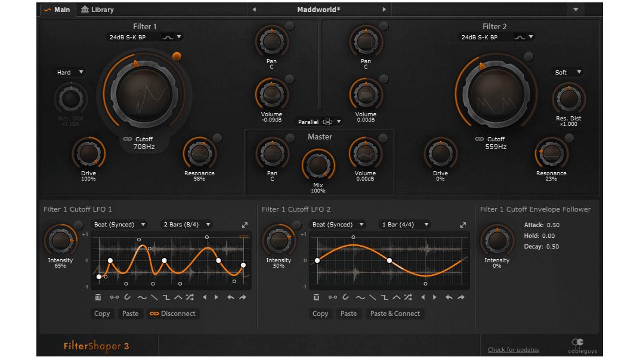Open the 24dB S-K BP filter type dropdown for Filter 1
The image size is (640, 360).
[144, 36]
